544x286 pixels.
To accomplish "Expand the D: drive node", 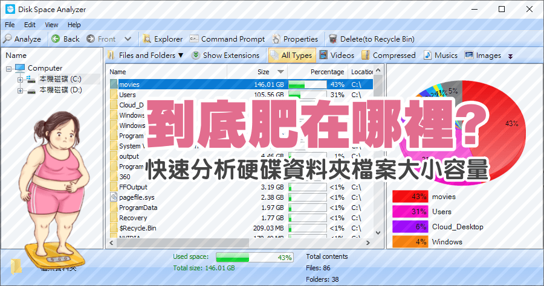I will click(20, 91).
